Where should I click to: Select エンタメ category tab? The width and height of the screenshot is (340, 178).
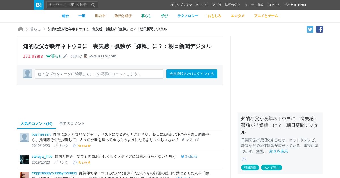[x=238, y=16]
